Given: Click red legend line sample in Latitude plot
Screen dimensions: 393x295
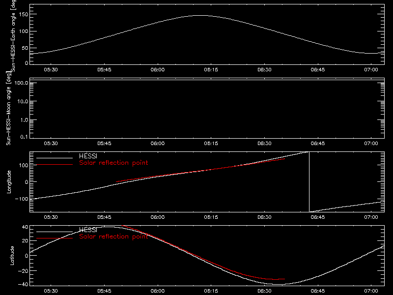Looking at the screenshot, I should click(55, 238).
